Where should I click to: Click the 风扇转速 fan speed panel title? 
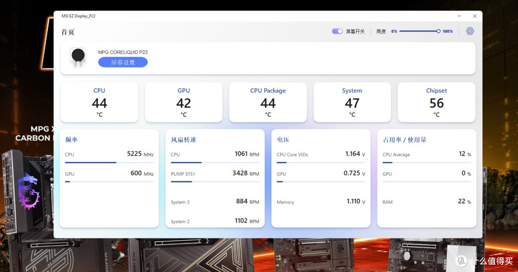[x=184, y=140]
